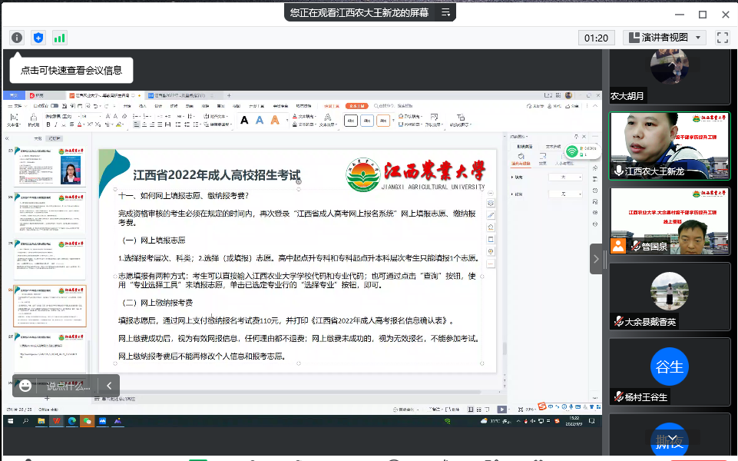Viewport: 738px width, 461px height.
Task: Click the 管国泉 participant video tile
Action: point(669,219)
